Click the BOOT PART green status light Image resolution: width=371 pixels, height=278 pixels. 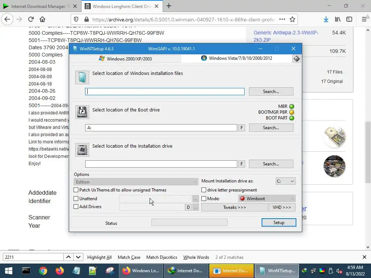(x=292, y=118)
